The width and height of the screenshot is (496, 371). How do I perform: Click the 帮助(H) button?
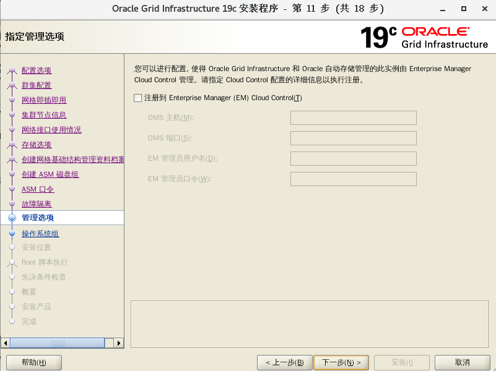pyautogui.click(x=34, y=362)
